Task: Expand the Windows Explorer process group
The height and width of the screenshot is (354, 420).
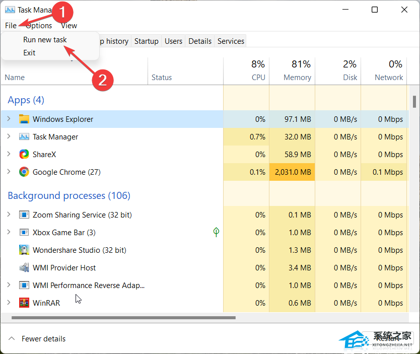Action: pyautogui.click(x=9, y=119)
